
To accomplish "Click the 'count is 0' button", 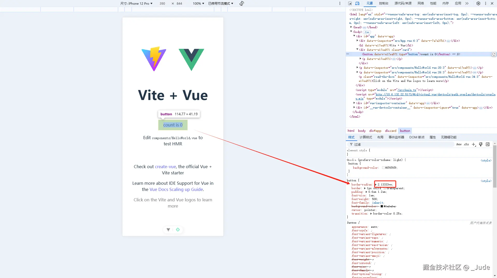I will tap(173, 125).
